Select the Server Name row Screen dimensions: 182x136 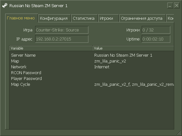[92, 55]
